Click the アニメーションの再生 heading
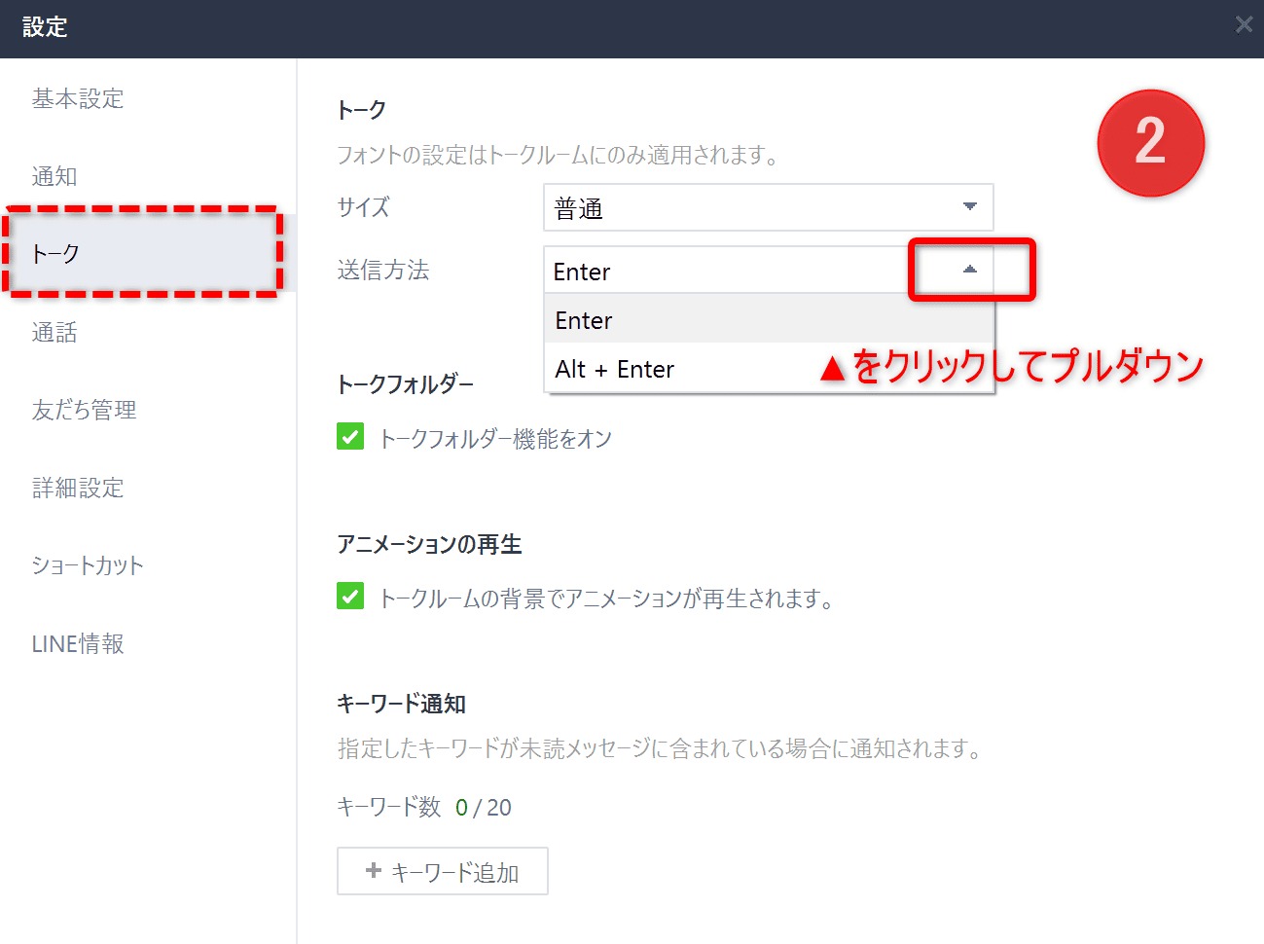Screen dimensions: 1264x944 point(429,544)
